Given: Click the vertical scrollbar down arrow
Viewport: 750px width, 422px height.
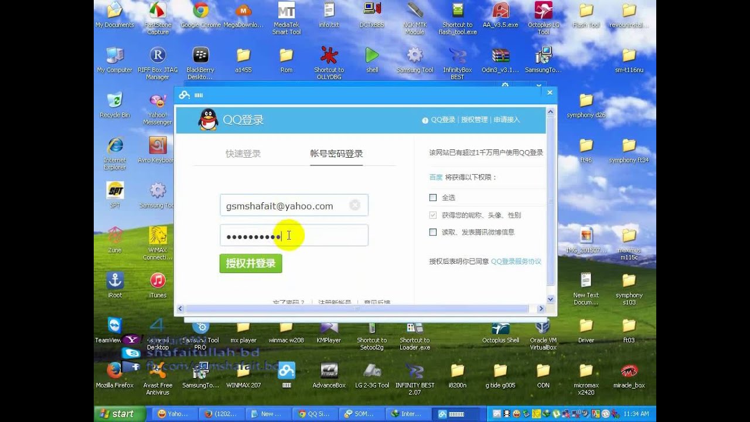Looking at the screenshot, I should (x=550, y=299).
